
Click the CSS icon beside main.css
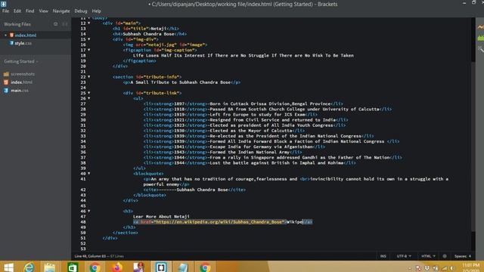click(6, 91)
